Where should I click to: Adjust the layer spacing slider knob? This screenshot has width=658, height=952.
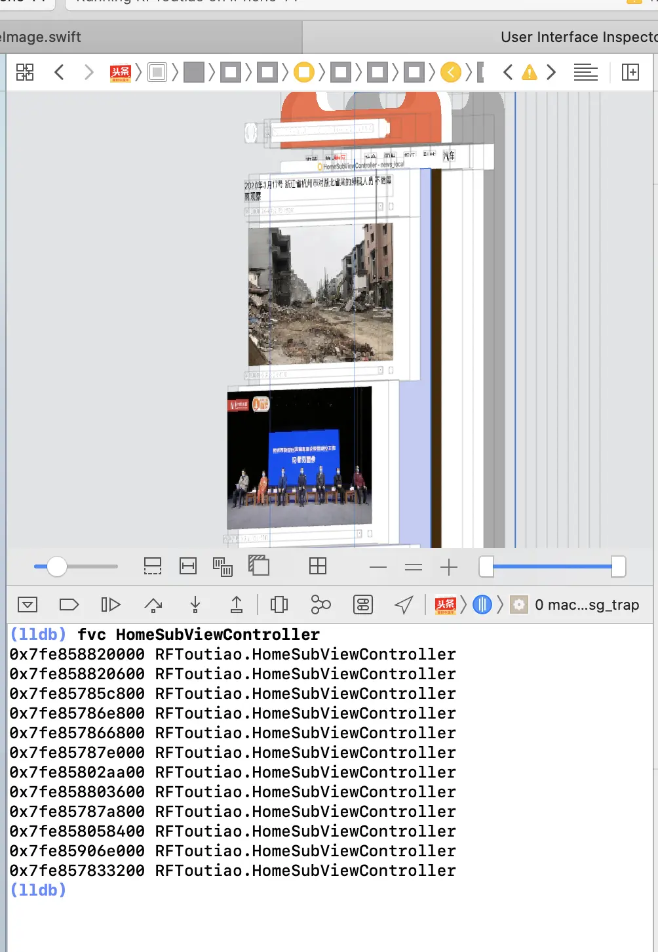tap(57, 566)
